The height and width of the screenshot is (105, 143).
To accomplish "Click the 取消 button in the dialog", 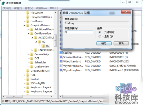I will (121, 43).
